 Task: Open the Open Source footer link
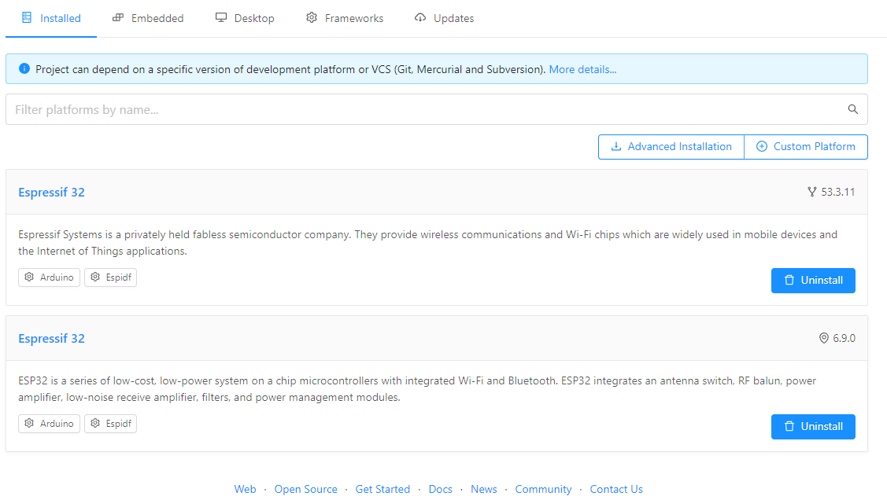[x=305, y=489]
